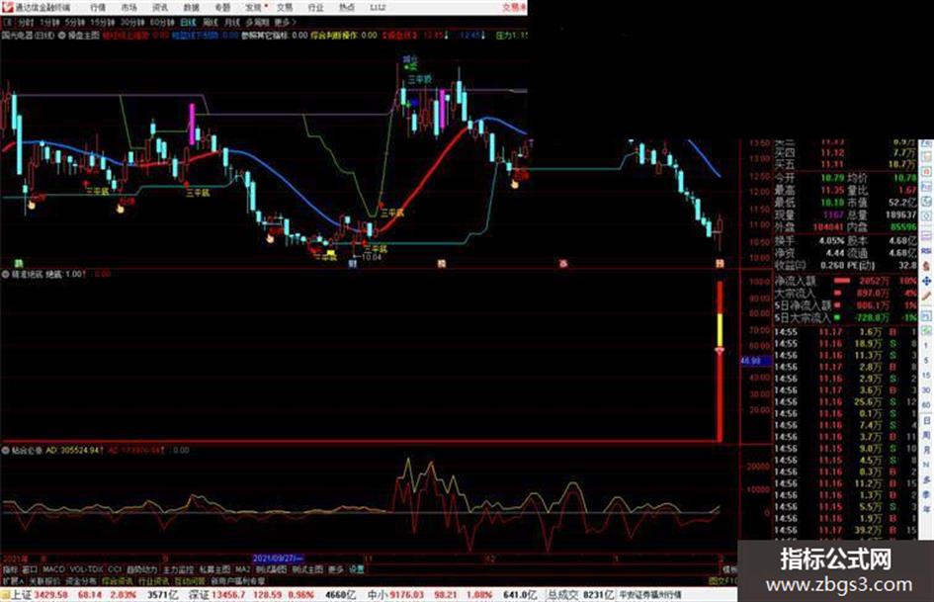Open the 行业资讯 tab

point(153,580)
